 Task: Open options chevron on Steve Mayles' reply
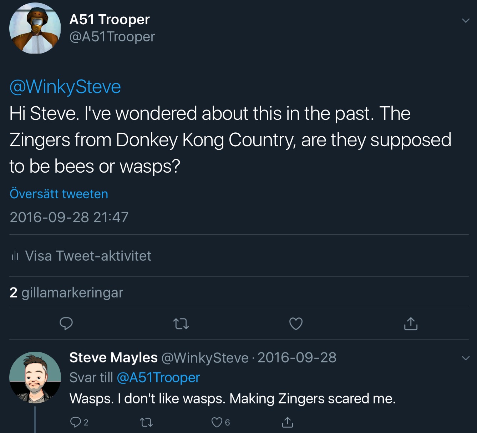466,358
